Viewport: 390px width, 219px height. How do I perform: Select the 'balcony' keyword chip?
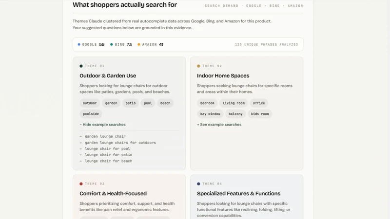click(235, 114)
